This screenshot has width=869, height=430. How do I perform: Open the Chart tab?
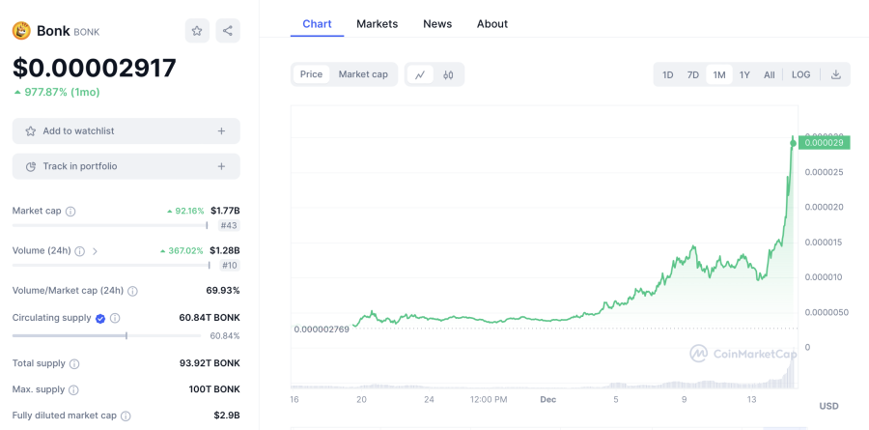tap(317, 24)
